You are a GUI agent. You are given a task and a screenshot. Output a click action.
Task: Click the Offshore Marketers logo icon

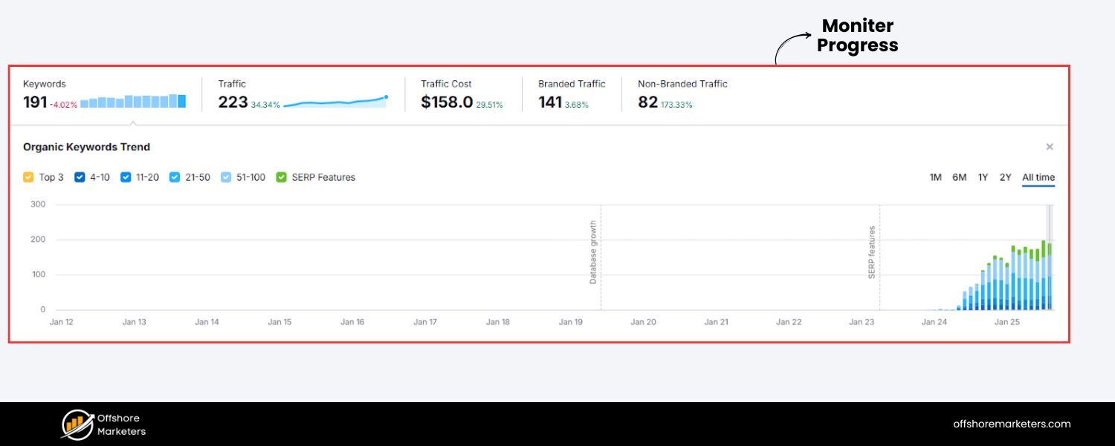click(77, 424)
